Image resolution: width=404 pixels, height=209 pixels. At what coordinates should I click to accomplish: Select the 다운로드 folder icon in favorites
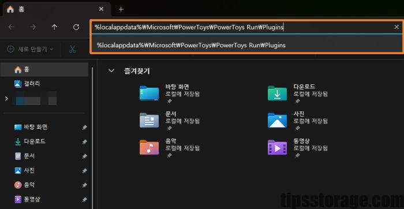277,93
